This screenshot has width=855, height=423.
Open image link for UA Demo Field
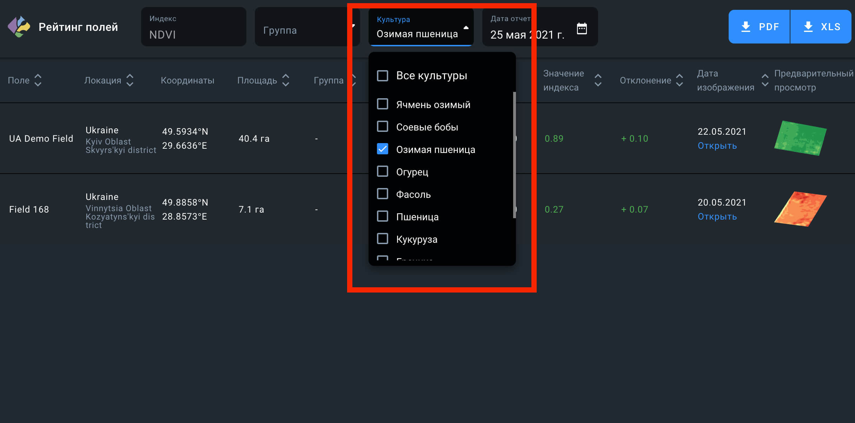(x=717, y=146)
